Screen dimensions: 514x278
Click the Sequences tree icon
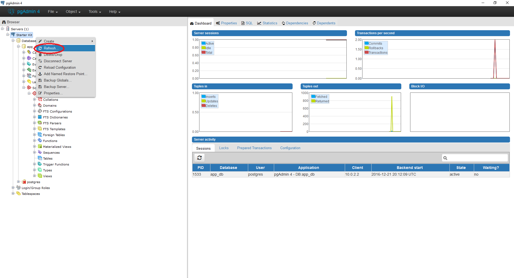pos(40,152)
